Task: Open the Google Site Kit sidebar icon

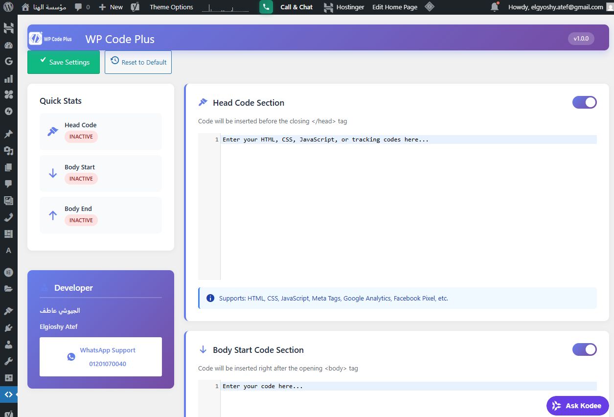Action: tap(8, 62)
